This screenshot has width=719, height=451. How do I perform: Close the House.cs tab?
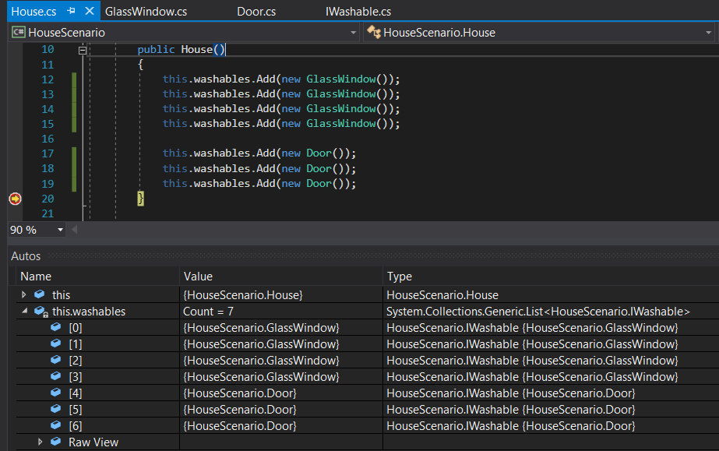(x=90, y=11)
